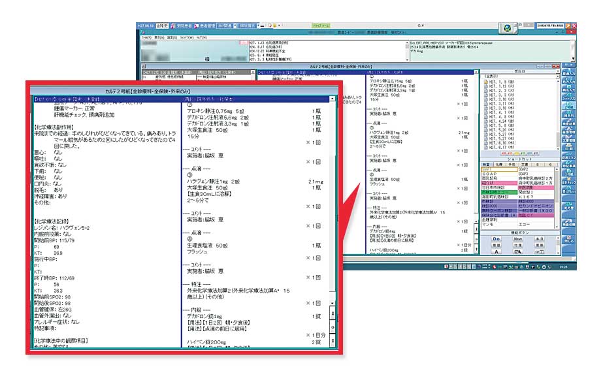Open the 経過グラフ sidebar icon
This screenshot has width=601, height=371.
[568, 156]
